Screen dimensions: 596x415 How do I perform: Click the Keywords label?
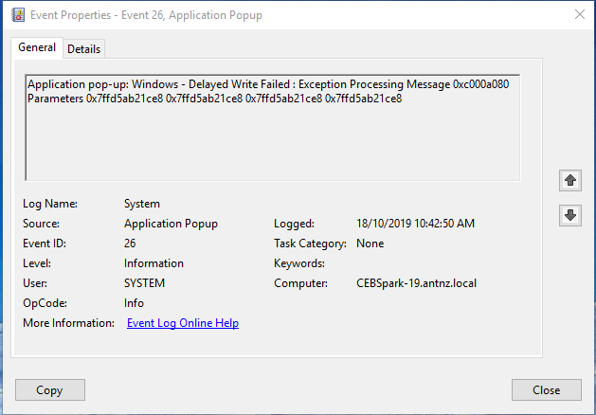[x=299, y=263]
